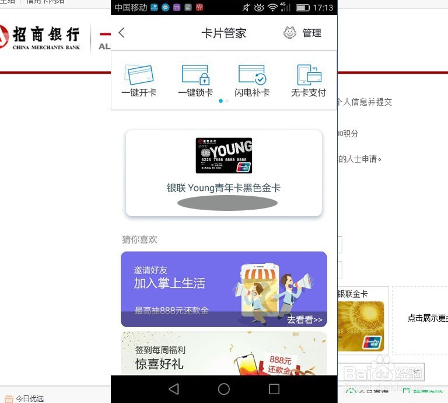Tap the muted sound icon in status bar

(246, 8)
